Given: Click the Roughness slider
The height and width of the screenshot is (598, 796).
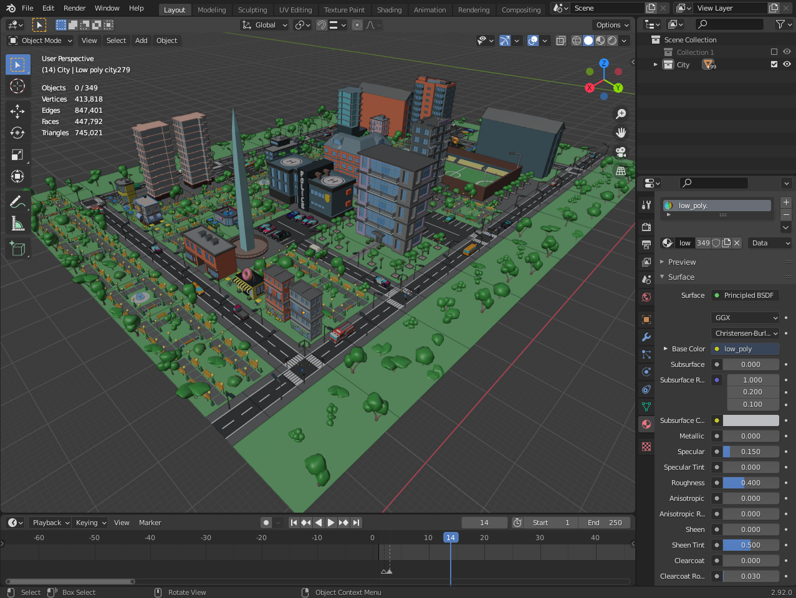Looking at the screenshot, I should pos(750,483).
